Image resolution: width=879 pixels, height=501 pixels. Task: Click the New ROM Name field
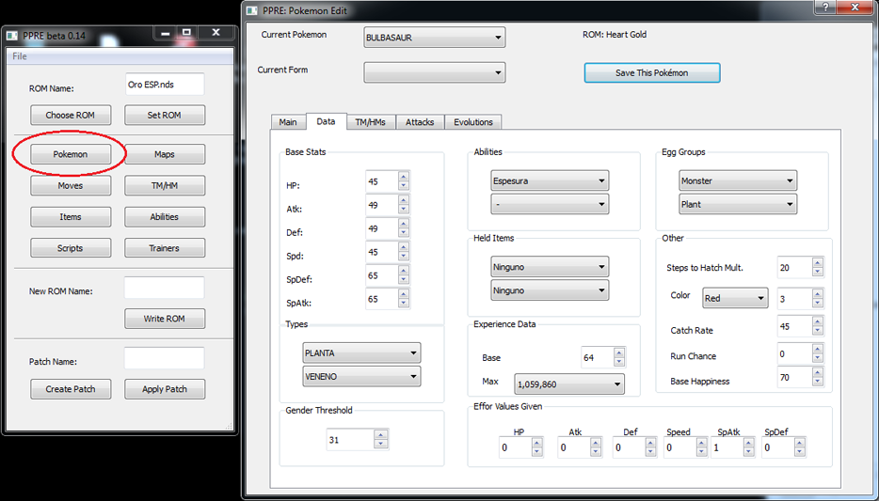(164, 288)
